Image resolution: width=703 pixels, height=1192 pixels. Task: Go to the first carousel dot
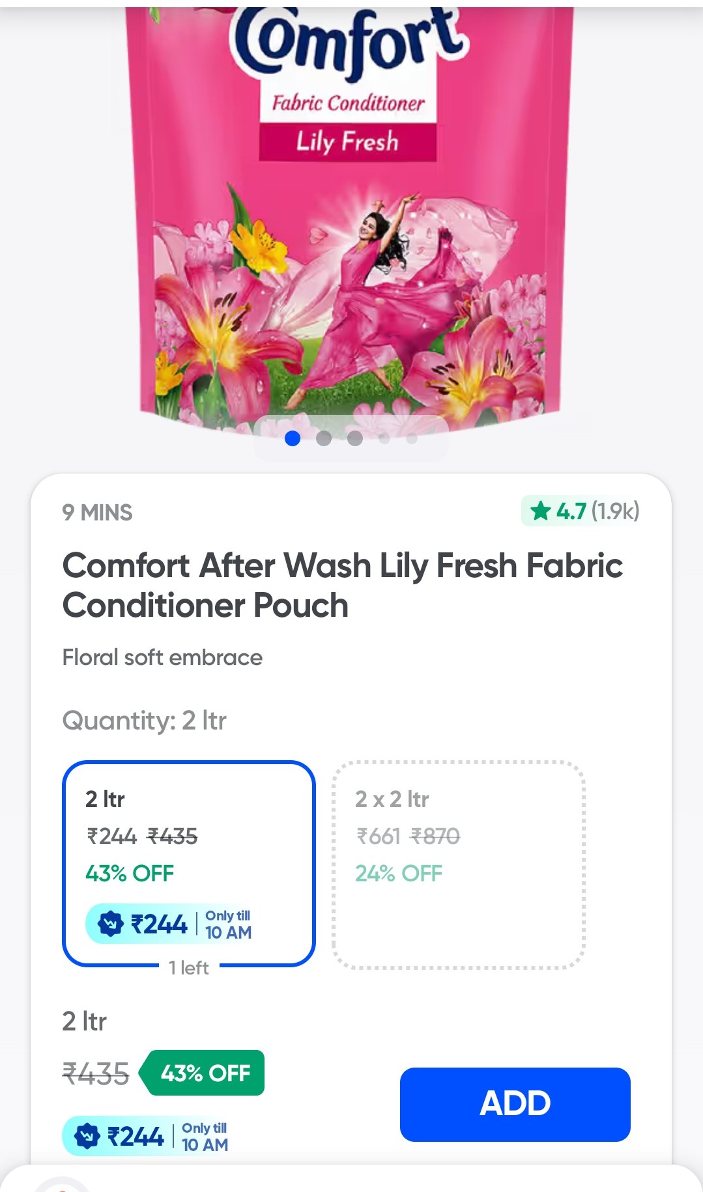293,438
